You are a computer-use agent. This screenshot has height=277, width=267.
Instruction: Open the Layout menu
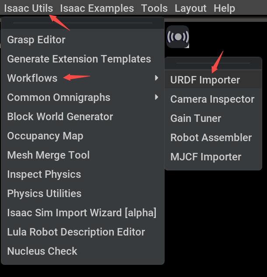point(190,8)
